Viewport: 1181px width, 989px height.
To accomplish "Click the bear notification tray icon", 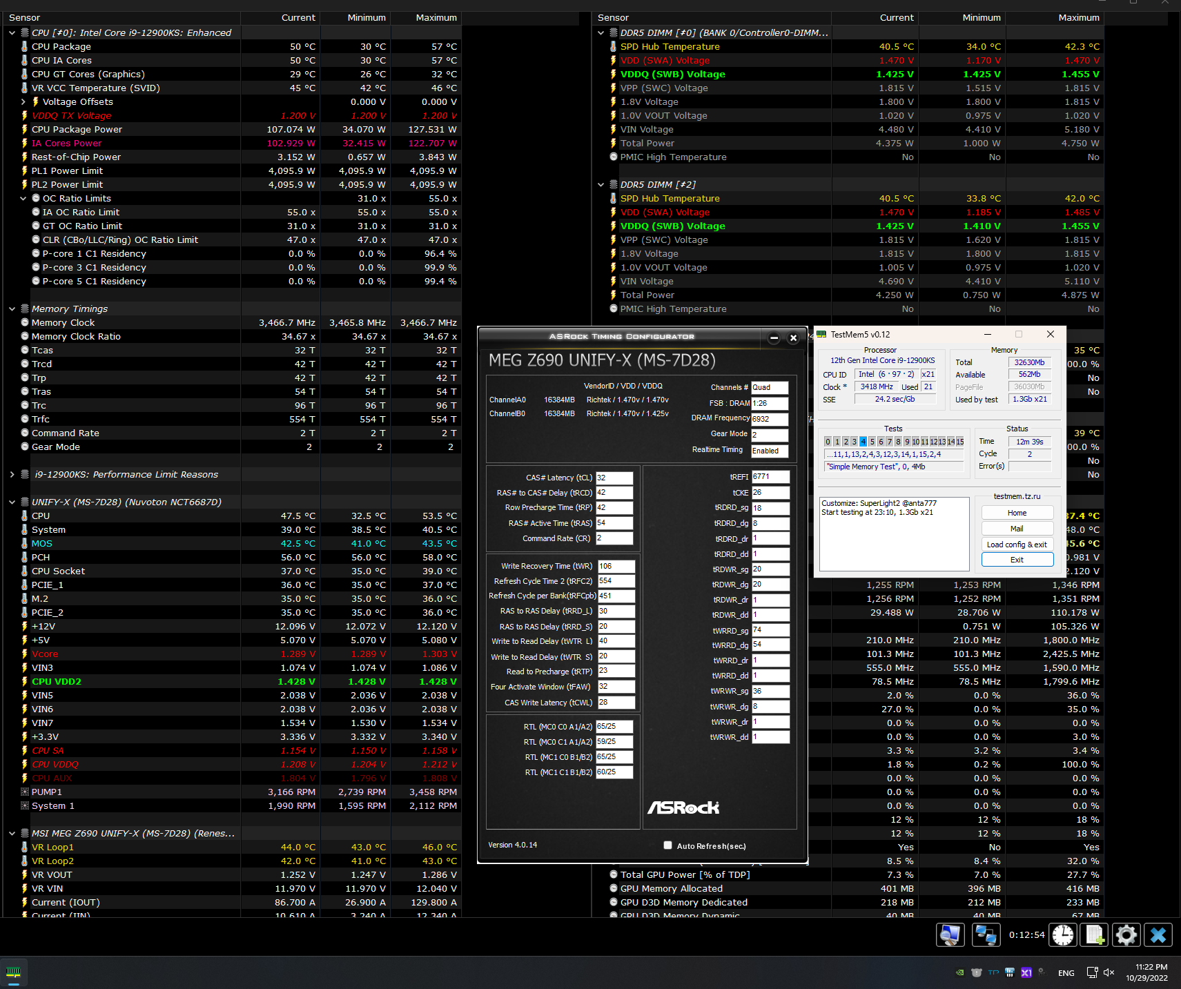I will (976, 972).
